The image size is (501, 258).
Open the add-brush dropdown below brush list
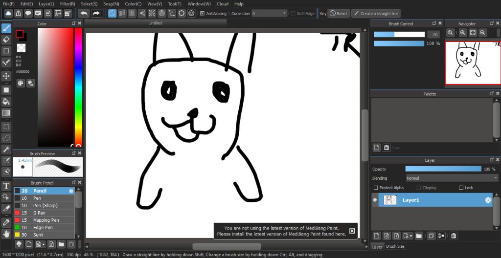[40, 244]
